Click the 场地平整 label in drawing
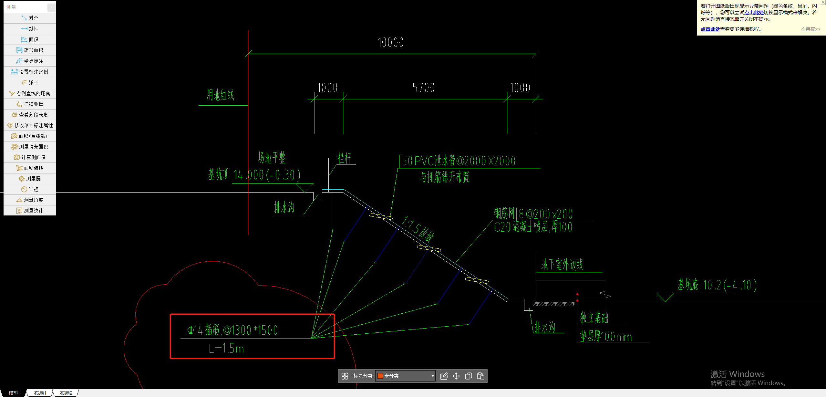The image size is (826, 397). pos(272,157)
